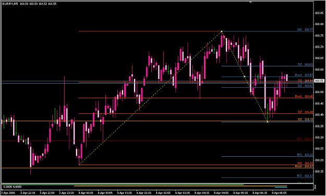
Task: Select the short cyan line in the indicator subwindow
Action: point(281,187)
